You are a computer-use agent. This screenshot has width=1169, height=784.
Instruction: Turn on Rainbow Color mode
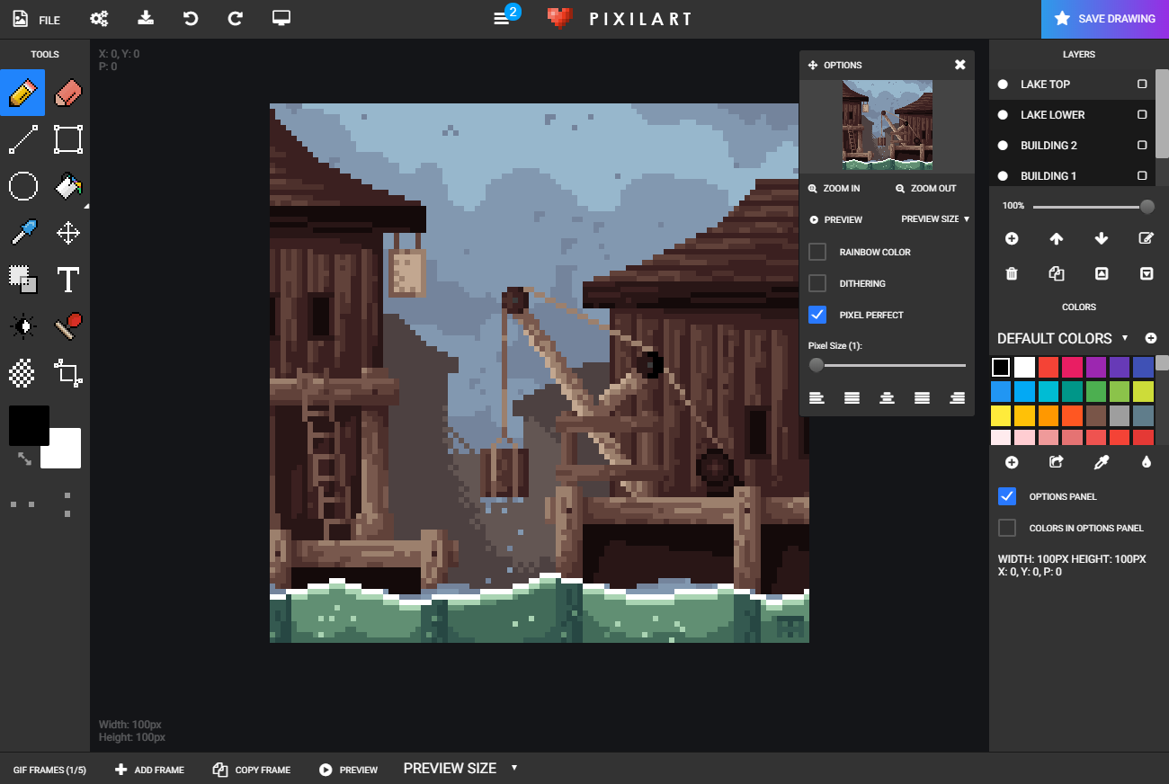point(817,252)
